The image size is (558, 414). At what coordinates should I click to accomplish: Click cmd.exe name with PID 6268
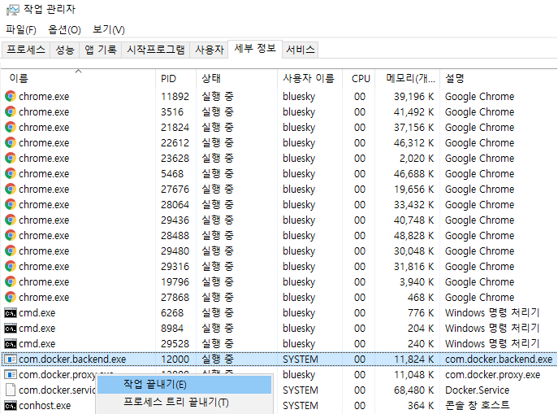point(37,313)
